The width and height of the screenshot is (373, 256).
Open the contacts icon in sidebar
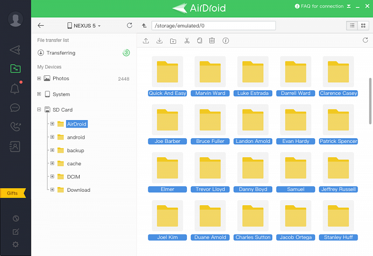click(15, 146)
